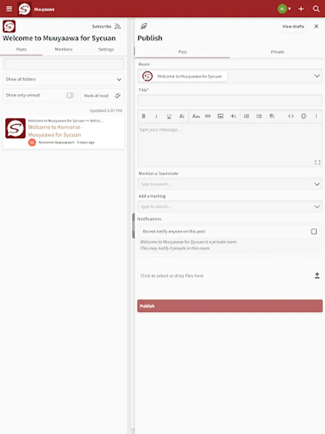Open paragraph format options

pos(272,116)
